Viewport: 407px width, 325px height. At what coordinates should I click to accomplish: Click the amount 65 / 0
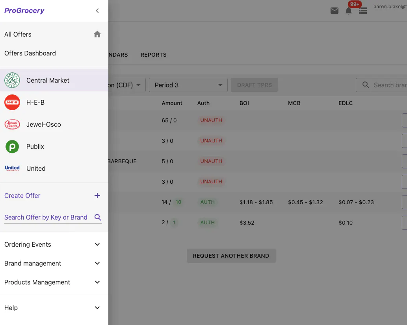169,120
